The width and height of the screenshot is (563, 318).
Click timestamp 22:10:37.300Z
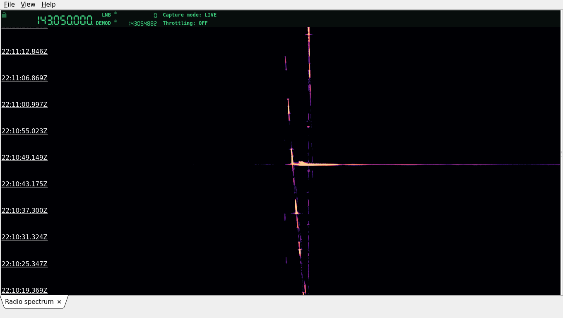(x=25, y=211)
